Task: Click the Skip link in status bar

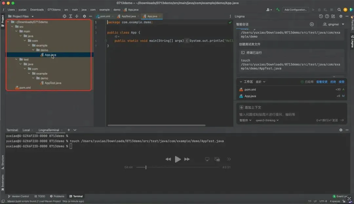Action: 65,201
